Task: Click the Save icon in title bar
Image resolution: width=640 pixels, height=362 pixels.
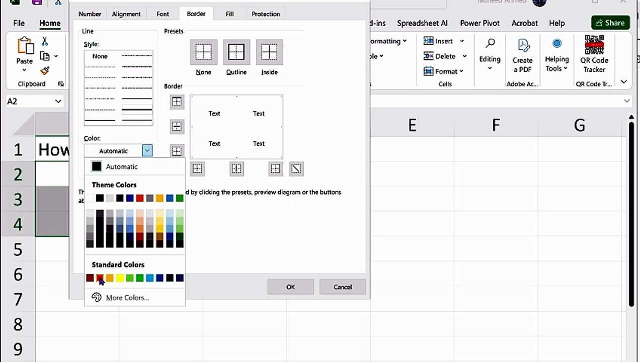Action: click(x=37, y=2)
